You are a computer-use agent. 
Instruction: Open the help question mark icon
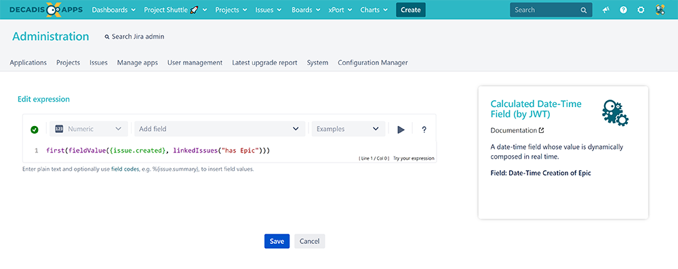[x=624, y=10]
